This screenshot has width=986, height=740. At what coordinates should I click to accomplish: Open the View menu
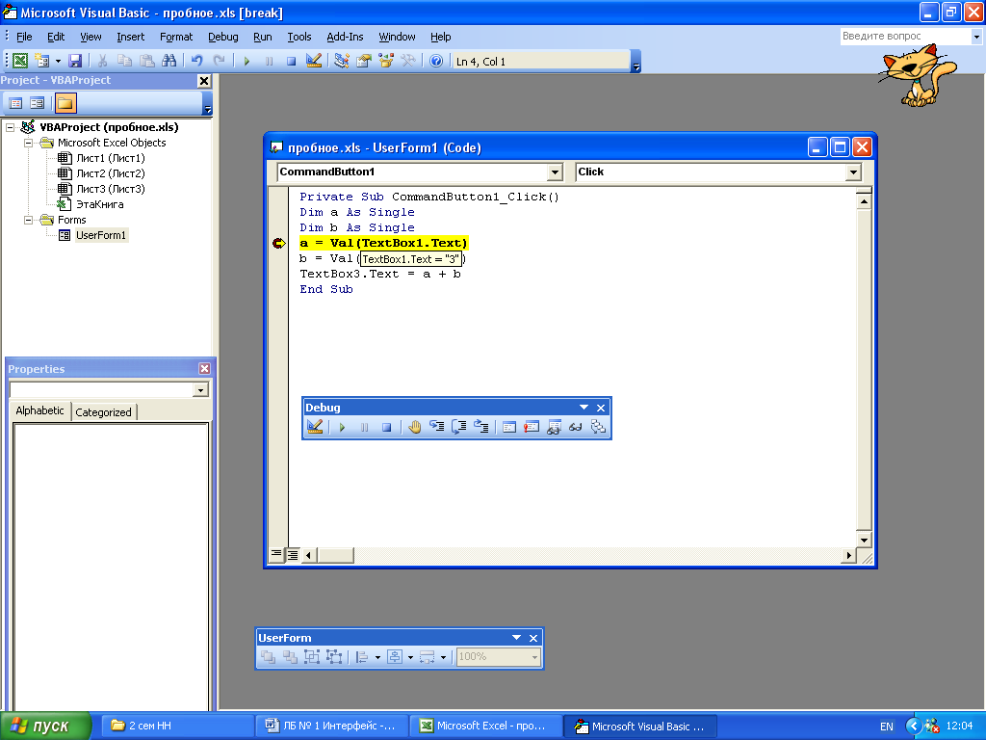coord(91,37)
